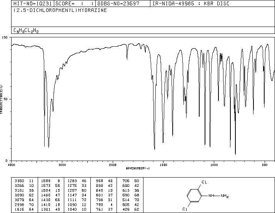This screenshot has width=275, height=213.
Task: Click the 1430 peak value
Action: click(46, 200)
